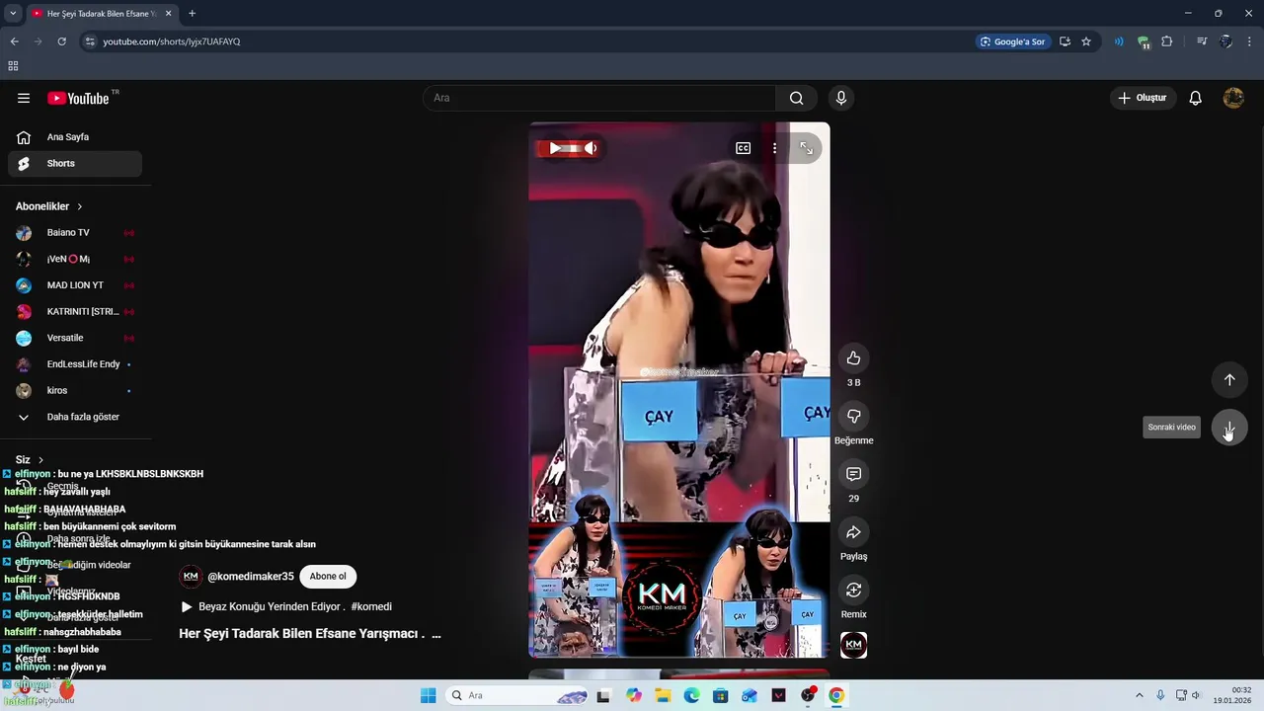Image resolution: width=1264 pixels, height=711 pixels.
Task: Expand the Siz section chevron
Action: 40,460
